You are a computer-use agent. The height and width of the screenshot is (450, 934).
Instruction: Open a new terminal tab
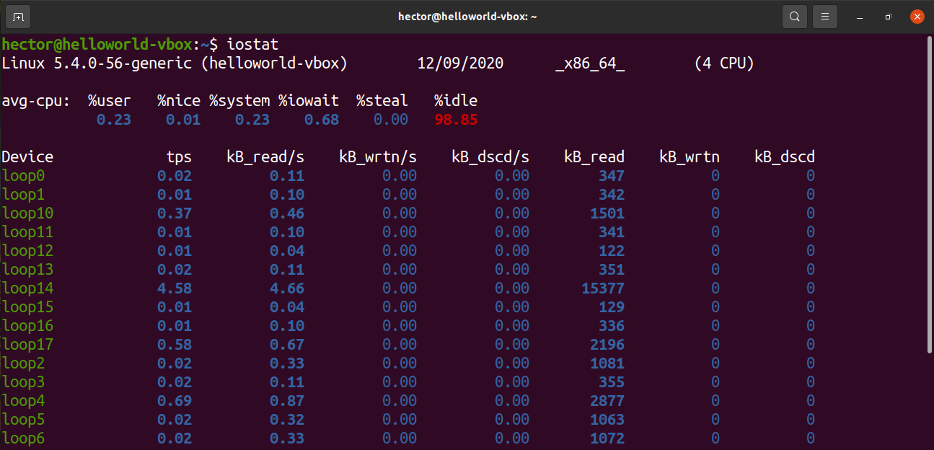click(18, 16)
